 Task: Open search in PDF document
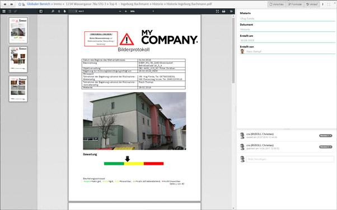click(53, 11)
